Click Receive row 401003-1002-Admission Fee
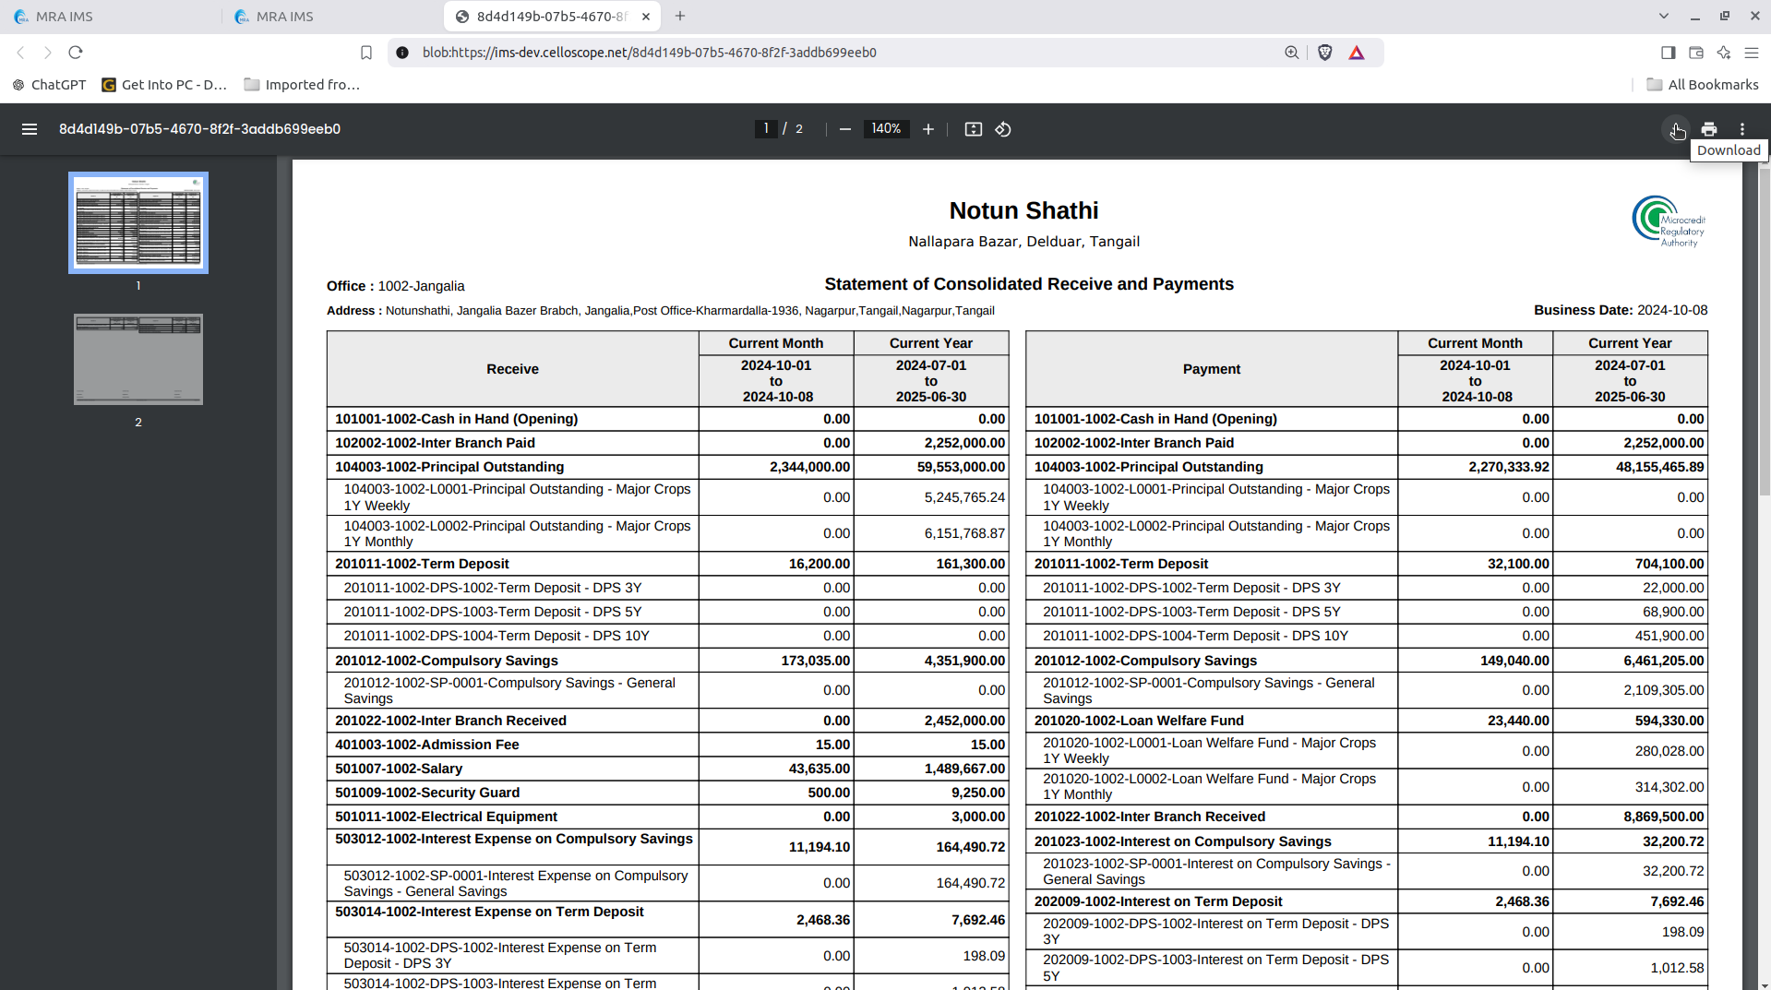The height and width of the screenshot is (990, 1771). (667, 745)
